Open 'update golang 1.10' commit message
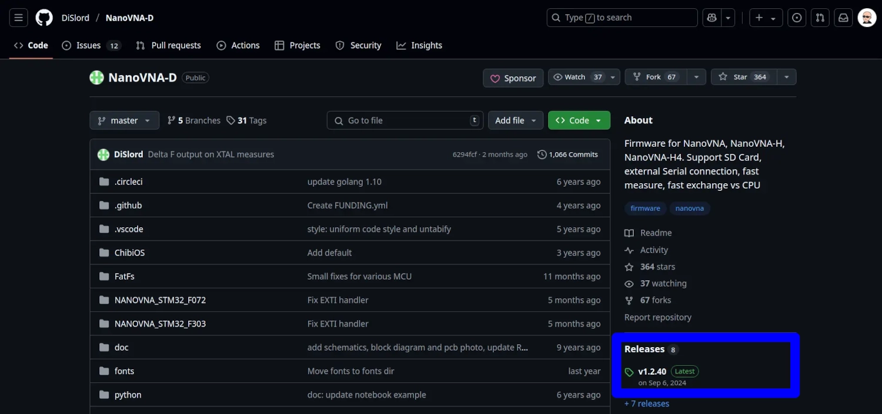 coord(345,181)
